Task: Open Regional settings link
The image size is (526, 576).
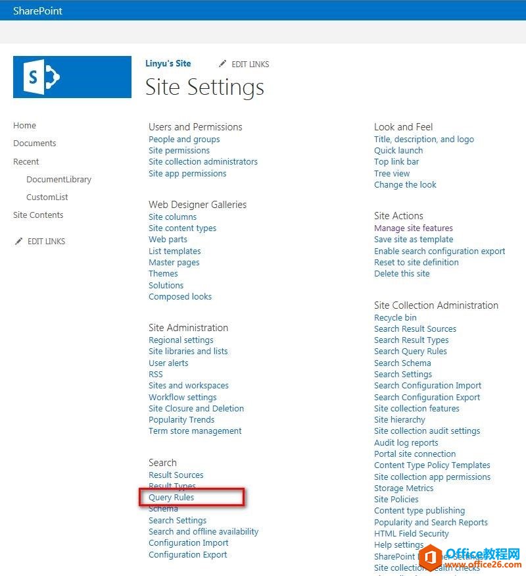Action: tap(181, 340)
